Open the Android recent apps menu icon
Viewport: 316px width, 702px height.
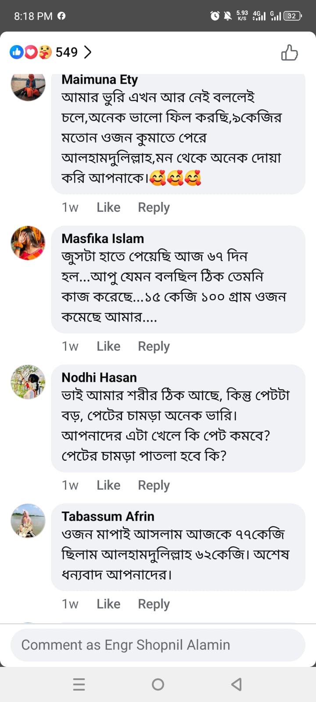[x=79, y=684]
